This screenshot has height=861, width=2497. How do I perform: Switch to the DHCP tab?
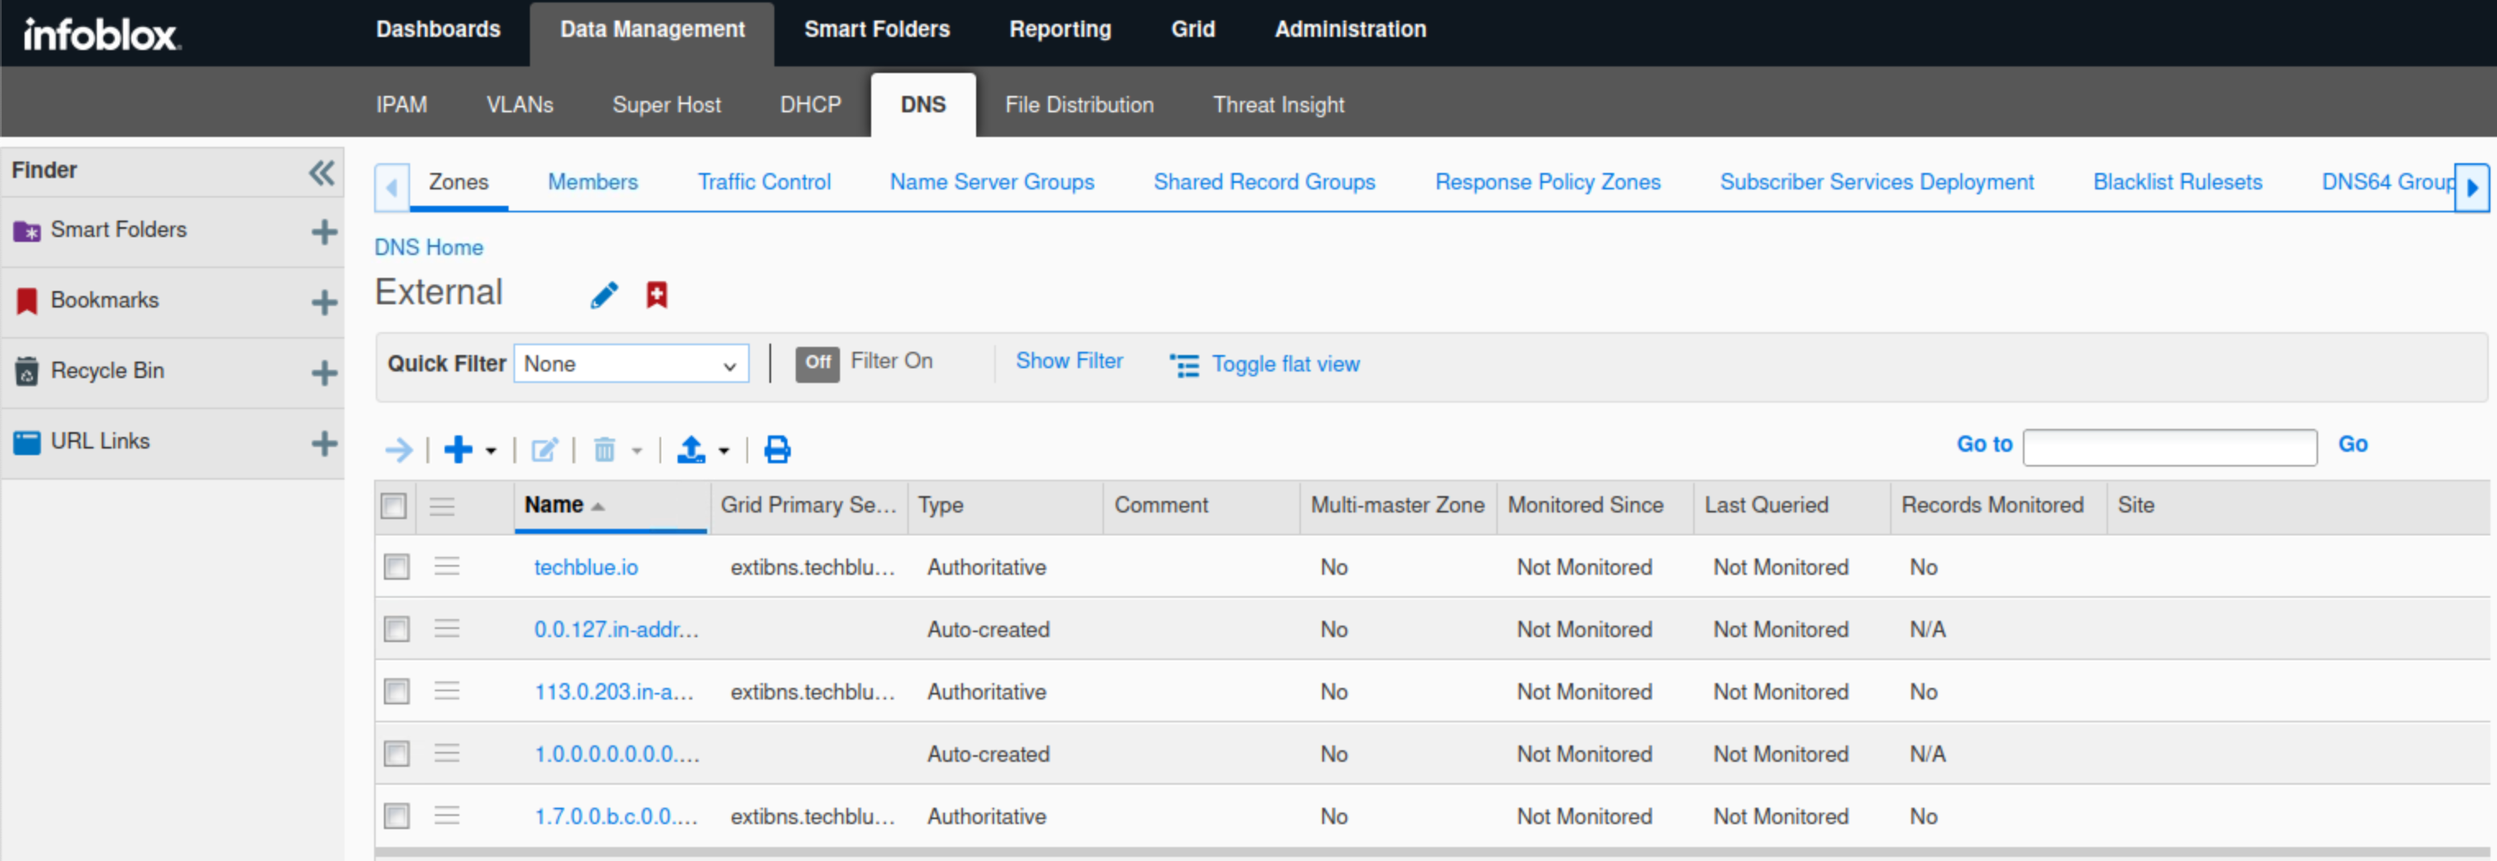click(x=810, y=105)
